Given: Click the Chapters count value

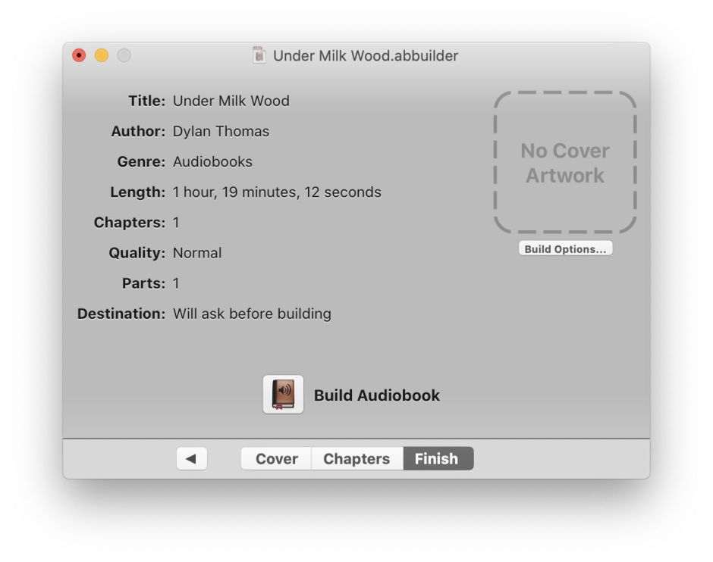Looking at the screenshot, I should (176, 222).
